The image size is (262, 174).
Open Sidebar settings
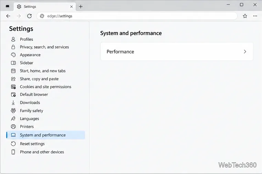click(26, 63)
